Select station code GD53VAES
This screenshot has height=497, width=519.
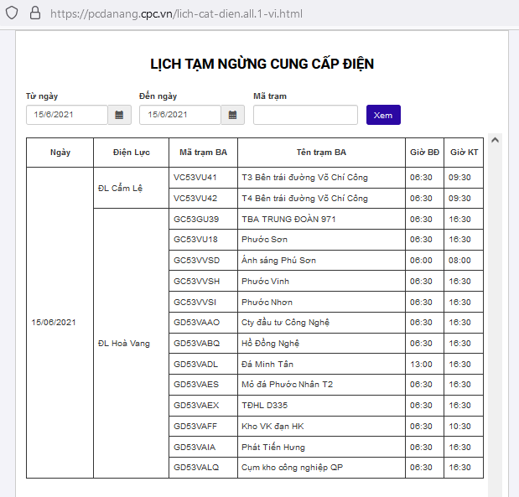click(x=196, y=385)
